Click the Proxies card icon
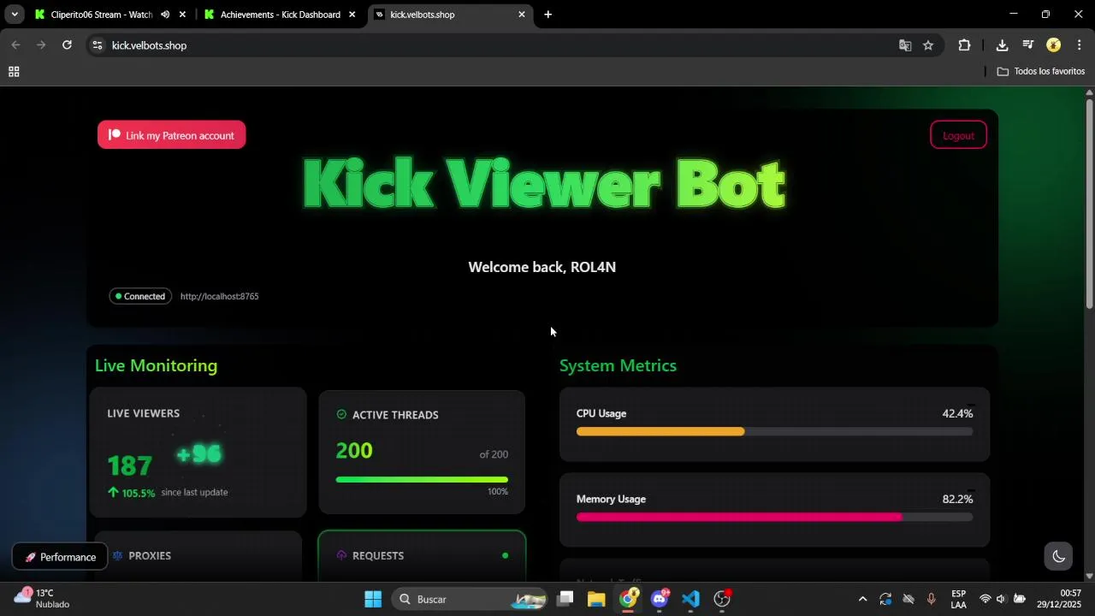Image resolution: width=1095 pixels, height=616 pixels. click(117, 555)
